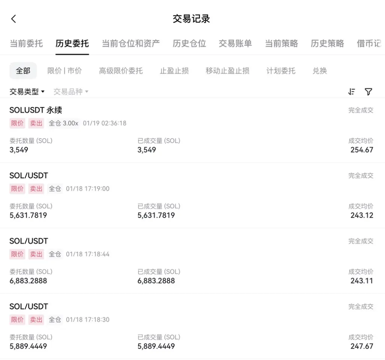Image resolution: width=385 pixels, height=360 pixels.
Task: Expand the 交易类型 dropdown
Action: pyautogui.click(x=27, y=92)
